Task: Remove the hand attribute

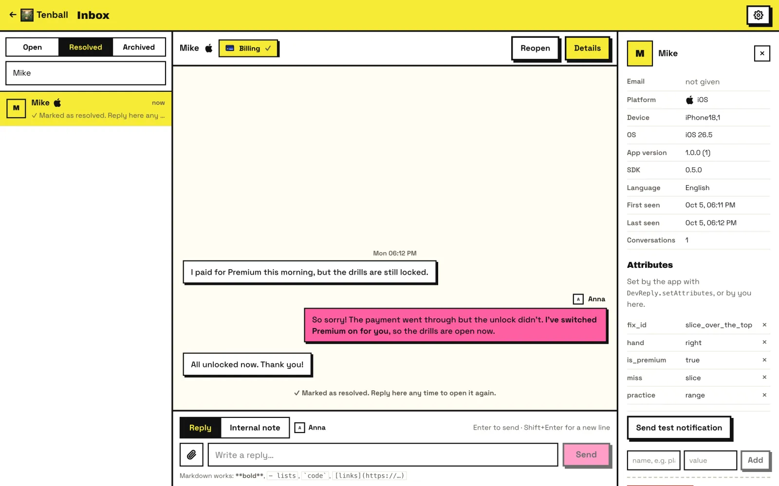Action: coord(764,342)
